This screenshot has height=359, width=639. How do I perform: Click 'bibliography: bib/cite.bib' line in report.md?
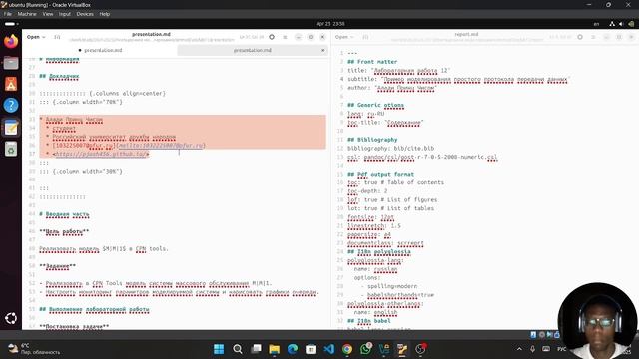tap(390, 148)
